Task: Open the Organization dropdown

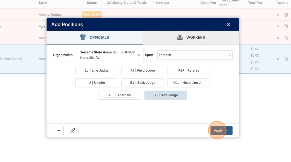Action: point(110,55)
